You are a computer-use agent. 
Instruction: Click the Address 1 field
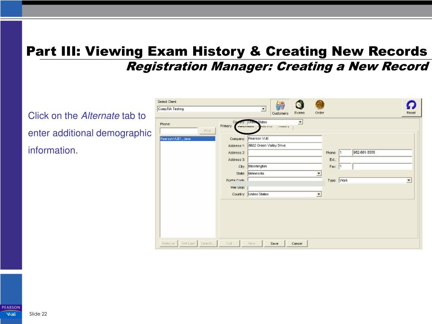coord(285,146)
